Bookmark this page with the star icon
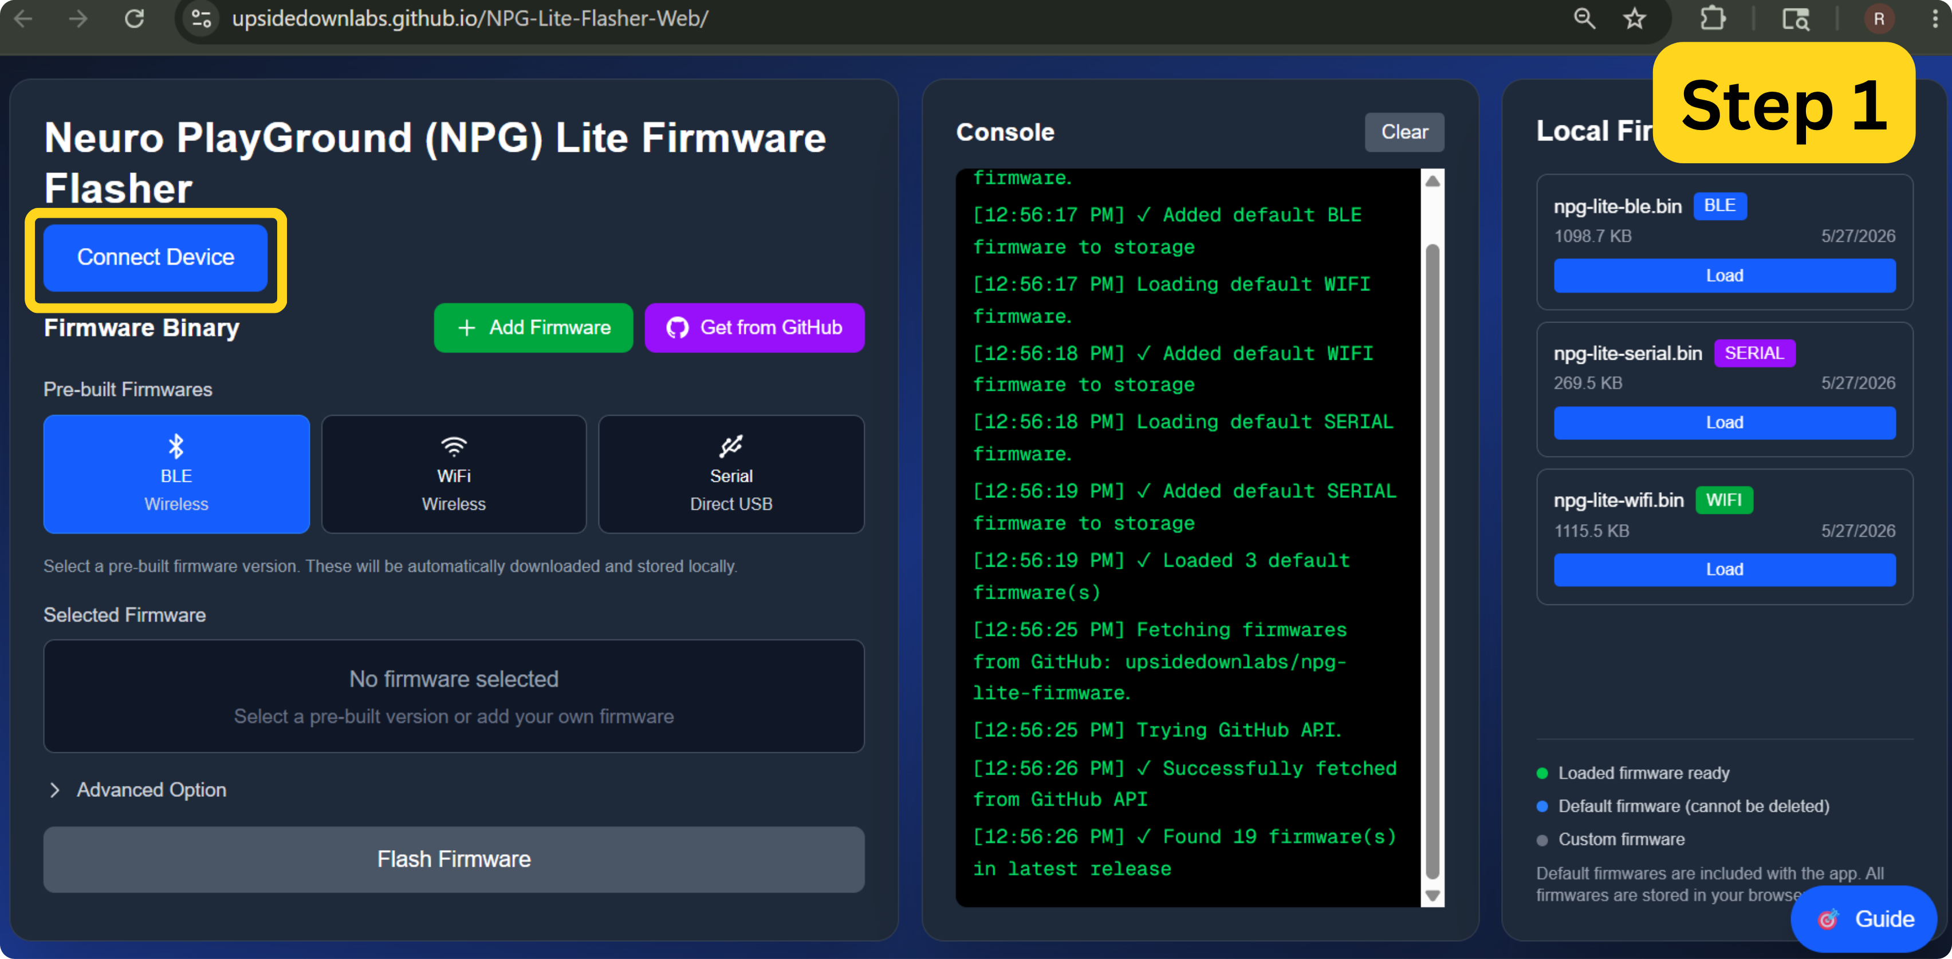The height and width of the screenshot is (959, 1952). [x=1635, y=18]
